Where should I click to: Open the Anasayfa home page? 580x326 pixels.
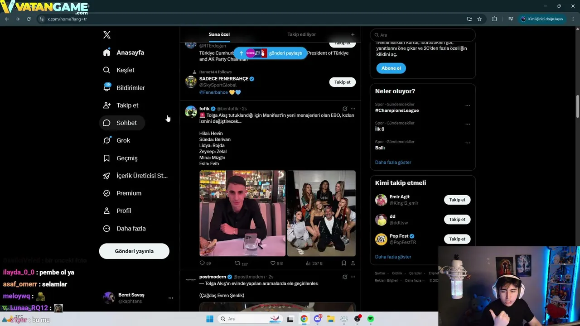pyautogui.click(x=124, y=53)
